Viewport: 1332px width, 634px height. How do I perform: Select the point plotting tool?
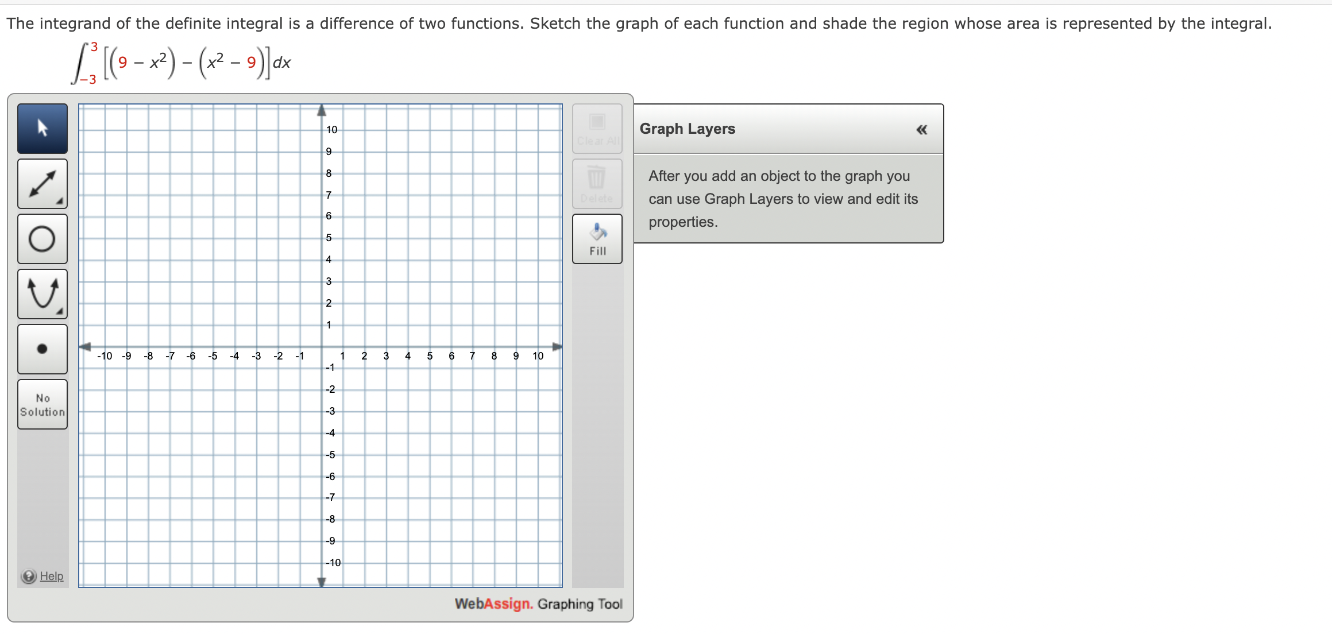(43, 348)
